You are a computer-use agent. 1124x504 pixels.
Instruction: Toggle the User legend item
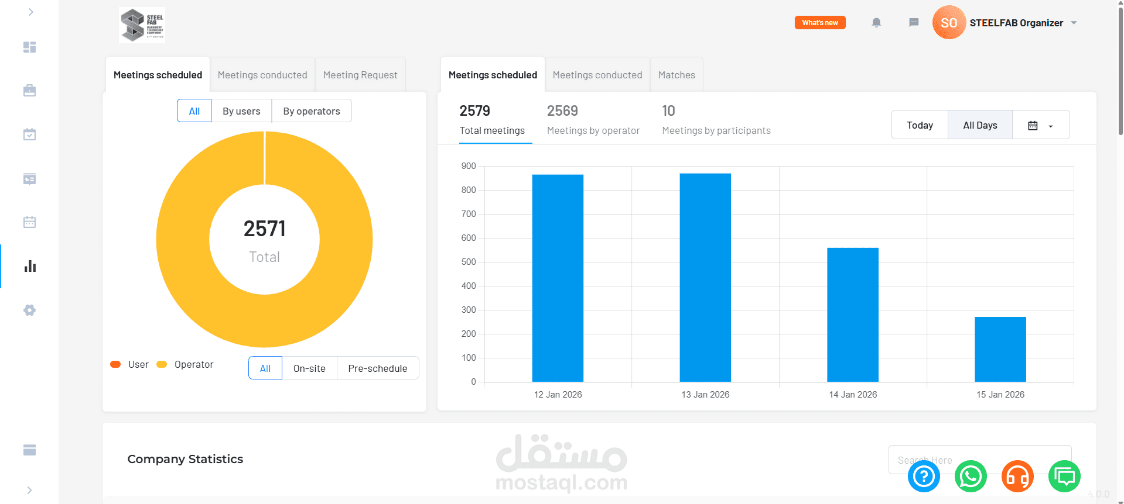(x=129, y=364)
